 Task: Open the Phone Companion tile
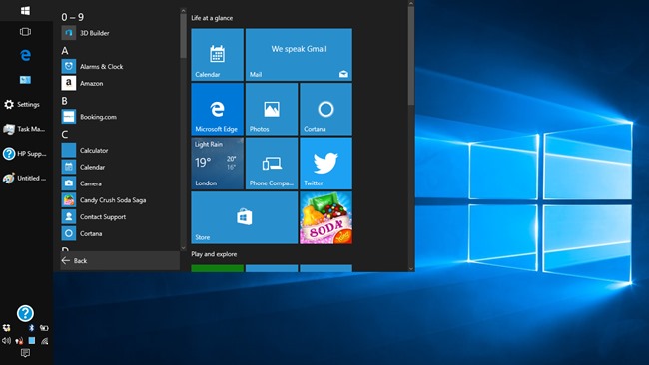[272, 164]
